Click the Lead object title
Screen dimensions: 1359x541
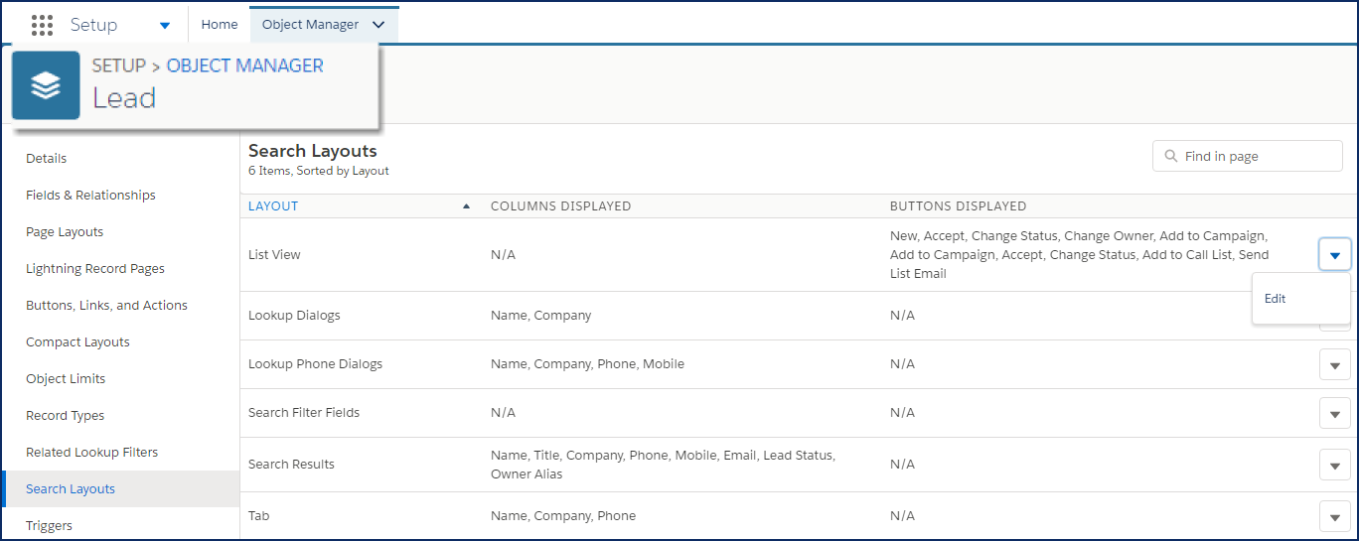[x=124, y=98]
